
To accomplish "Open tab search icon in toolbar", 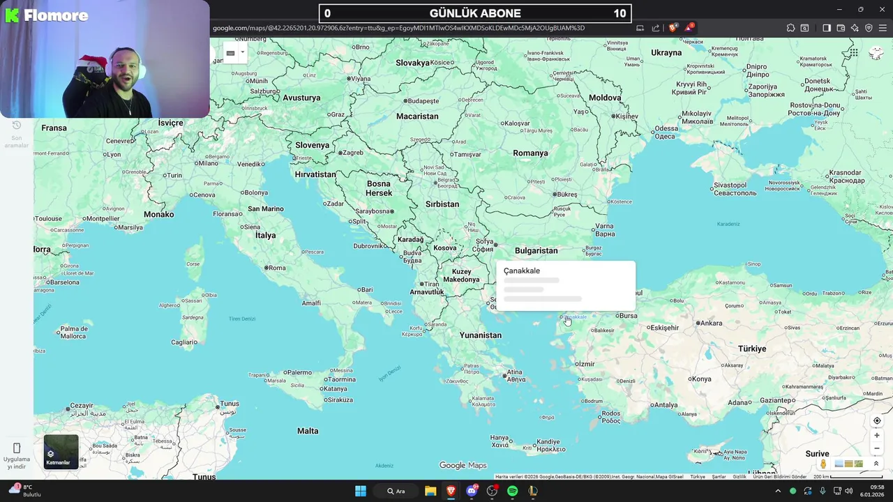I will point(804,28).
